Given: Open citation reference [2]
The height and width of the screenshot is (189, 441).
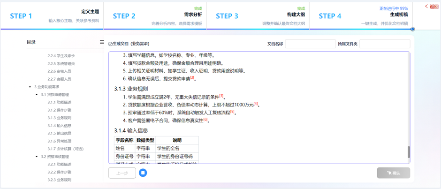Looking at the screenshot, I should click(x=192, y=78).
